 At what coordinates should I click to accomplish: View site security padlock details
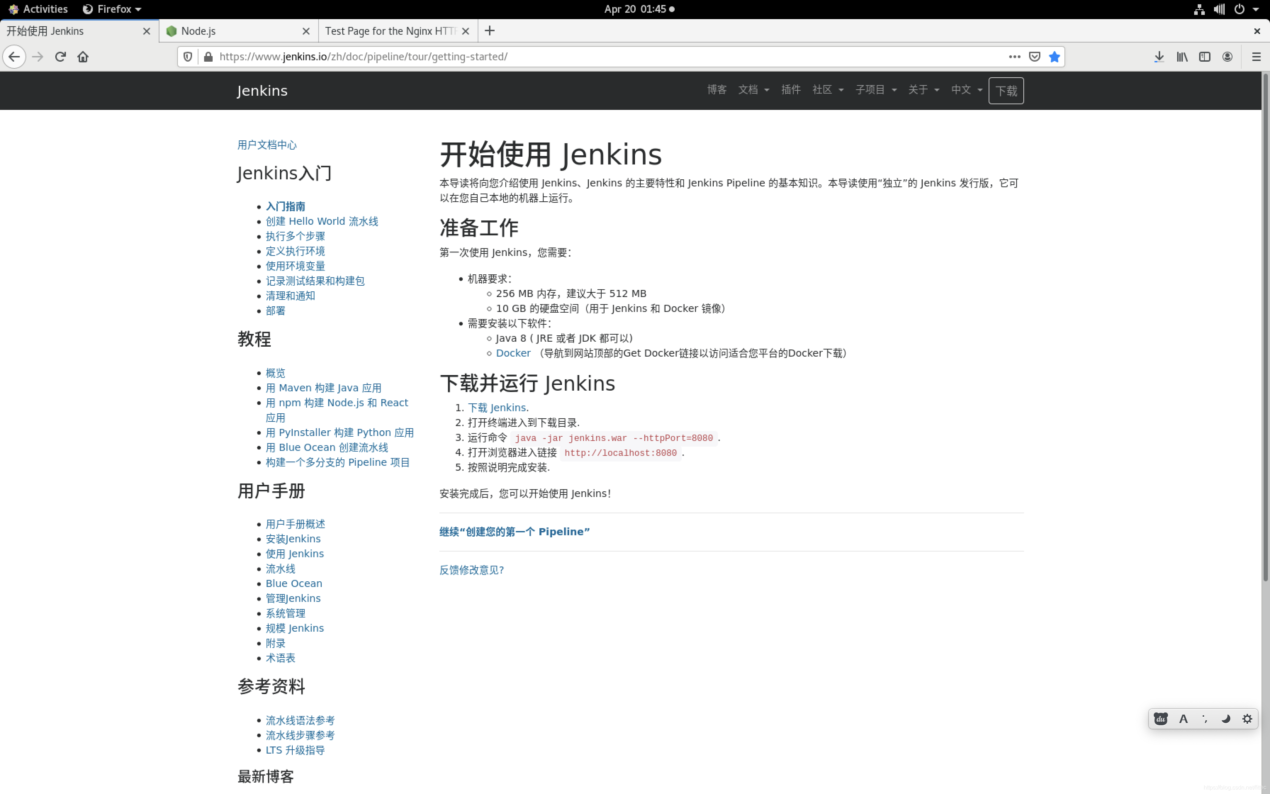208,57
